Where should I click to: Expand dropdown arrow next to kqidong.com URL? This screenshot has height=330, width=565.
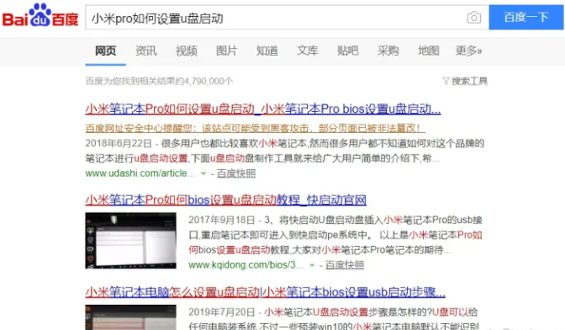(x=312, y=265)
